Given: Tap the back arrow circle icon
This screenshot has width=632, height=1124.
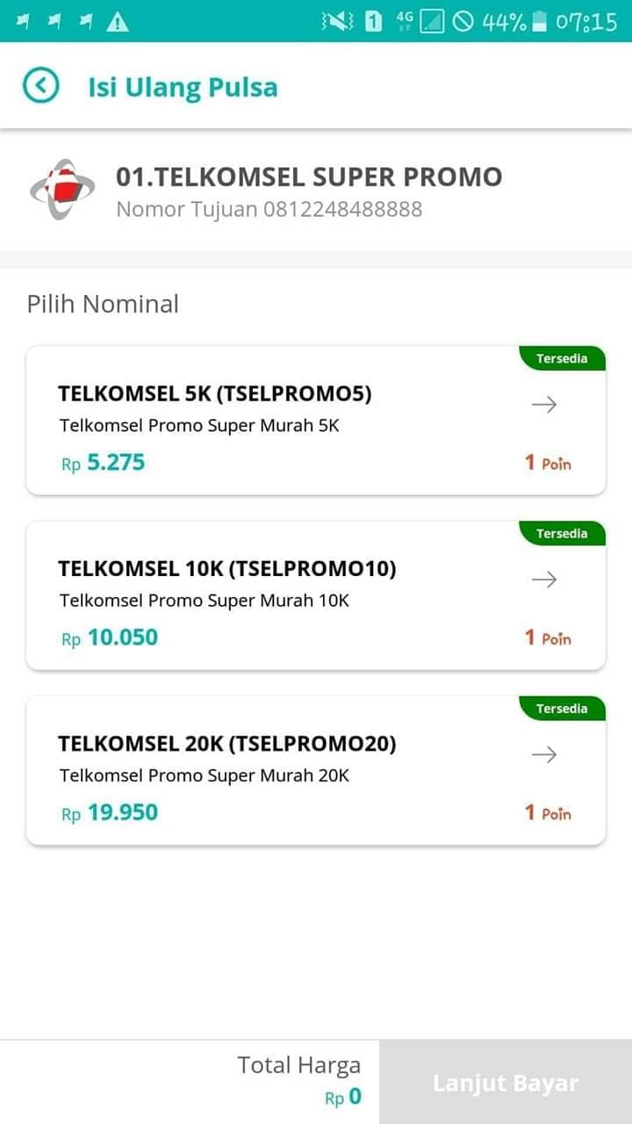Looking at the screenshot, I should point(41,86).
